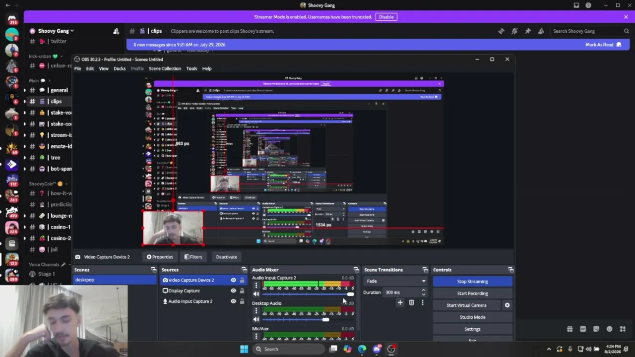
Task: Hide the Video Capture Device 2 source
Action: [233, 280]
